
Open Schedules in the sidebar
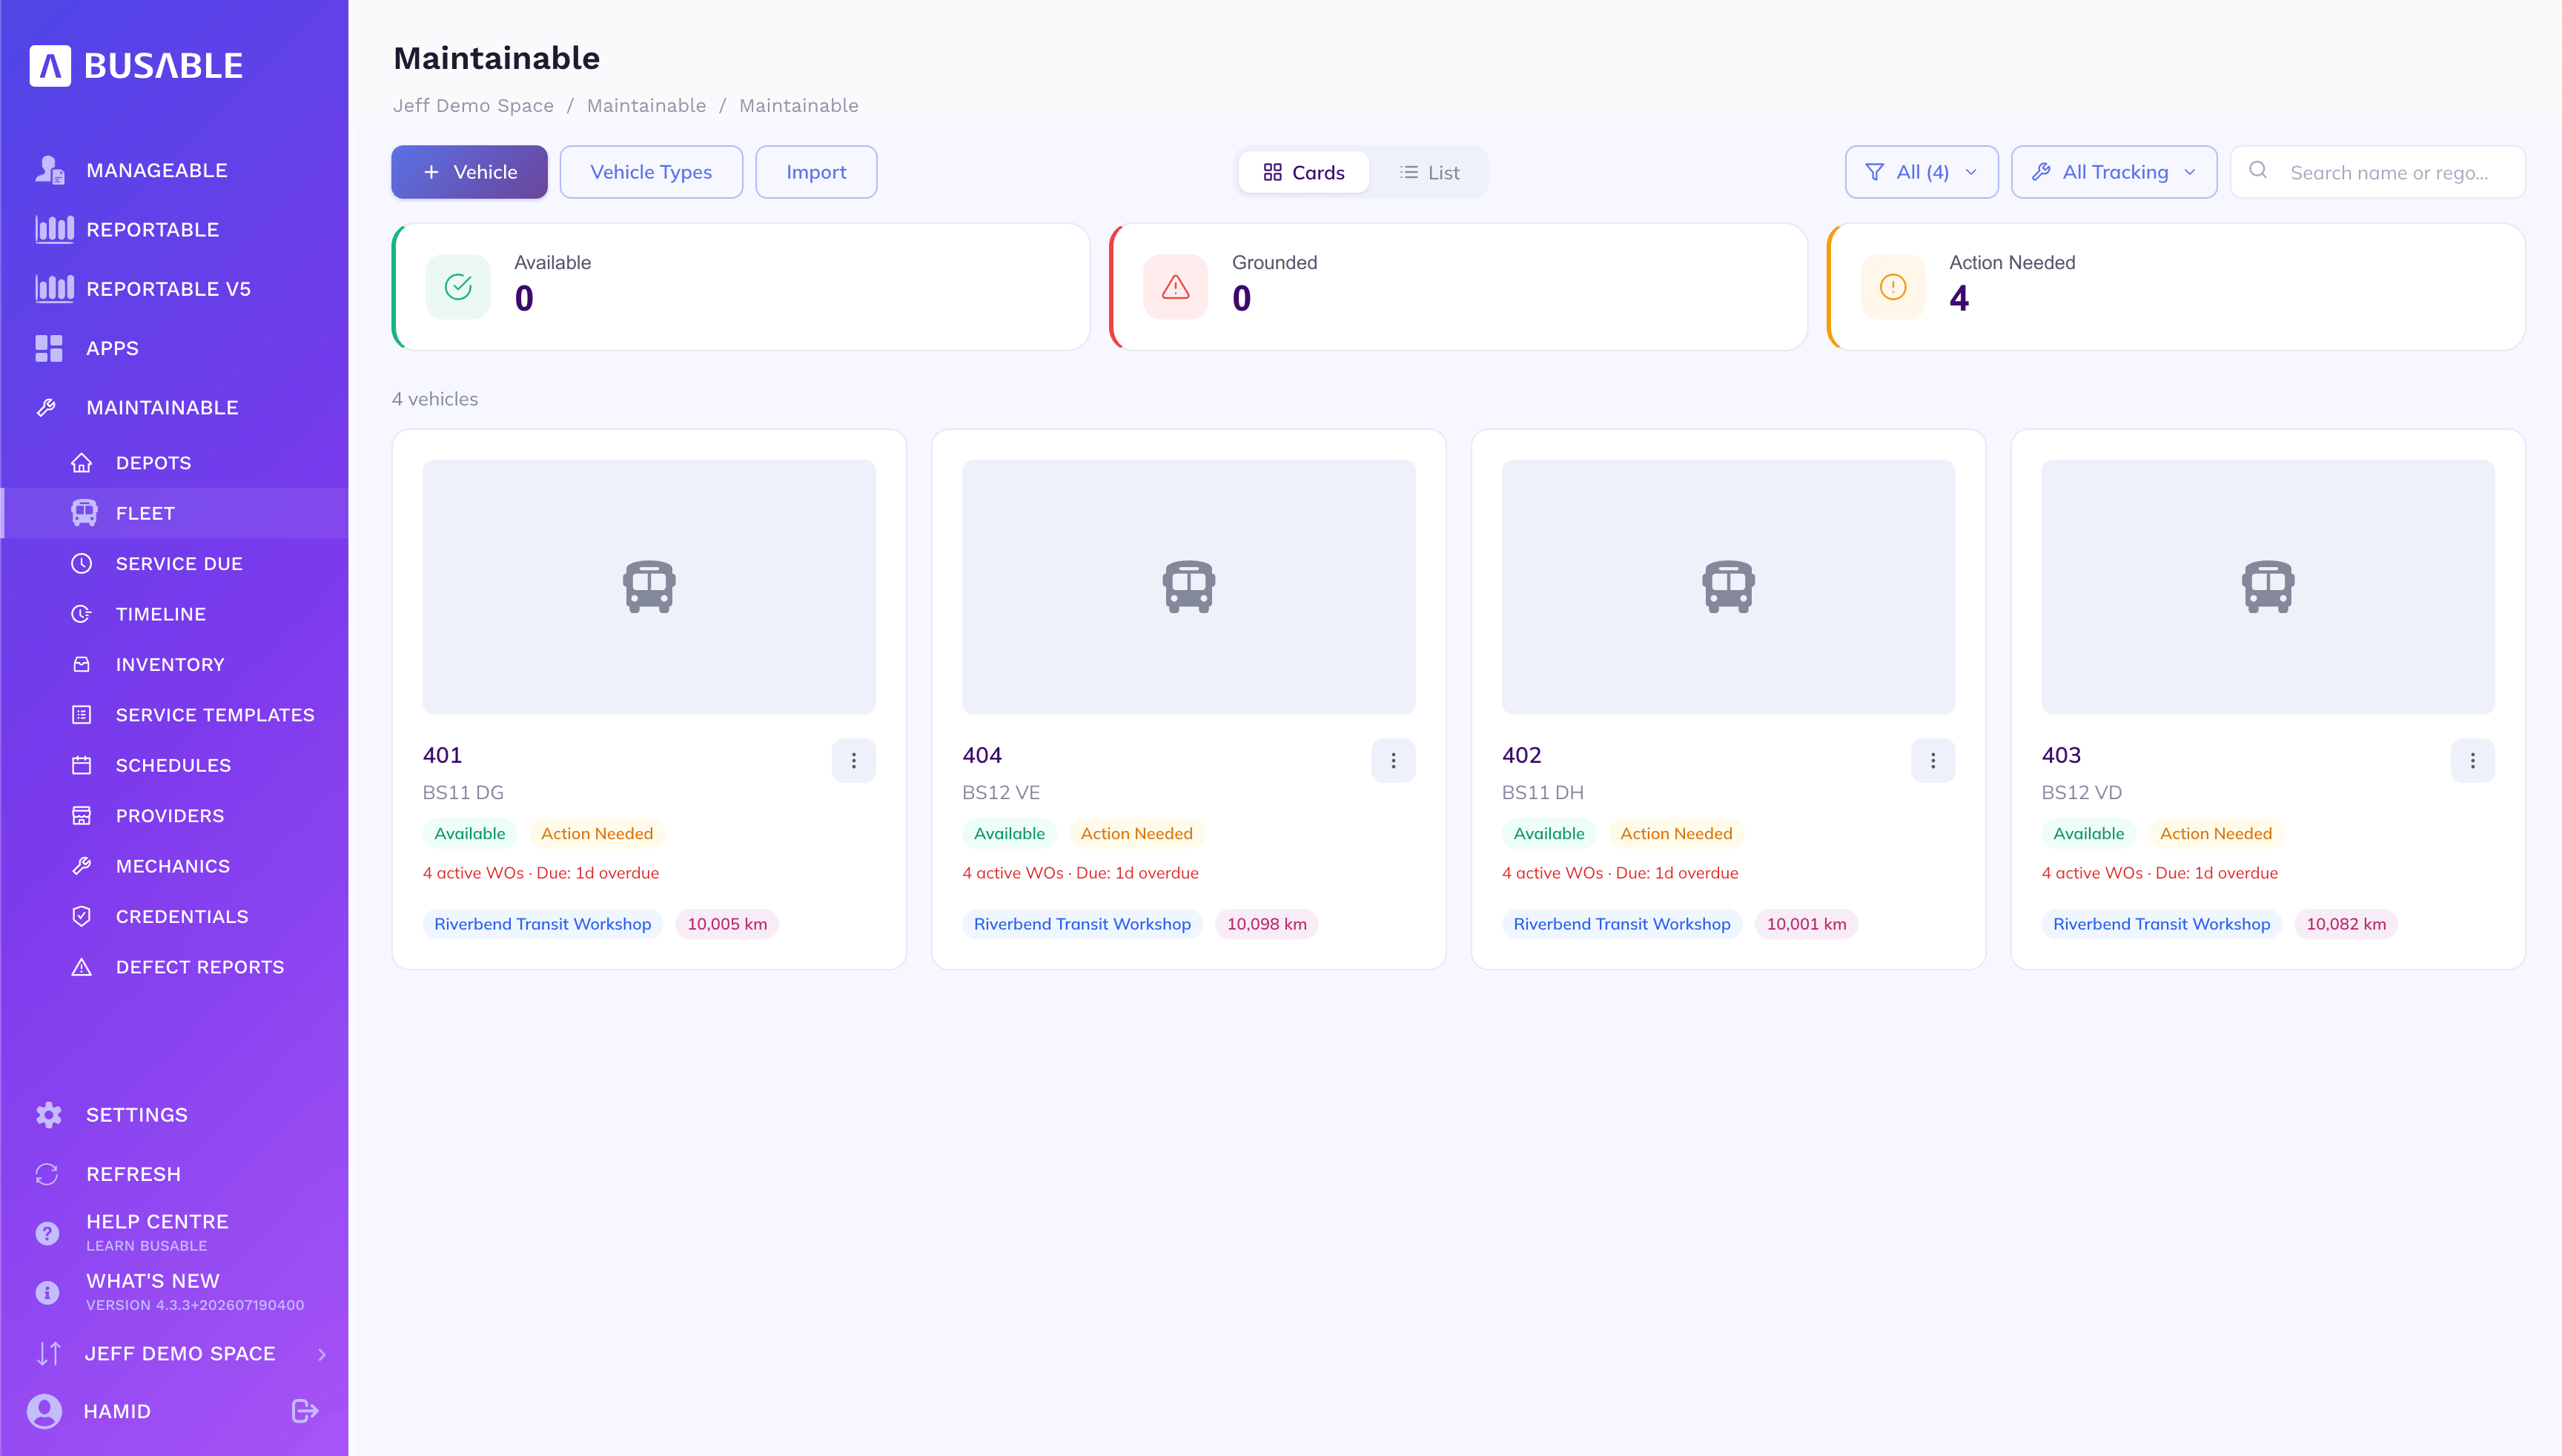[x=174, y=764]
